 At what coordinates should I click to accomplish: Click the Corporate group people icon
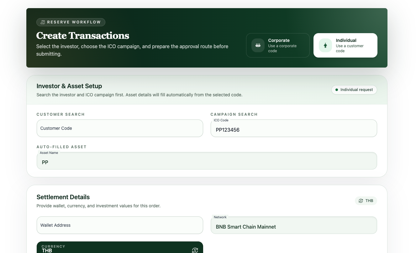[x=258, y=45]
